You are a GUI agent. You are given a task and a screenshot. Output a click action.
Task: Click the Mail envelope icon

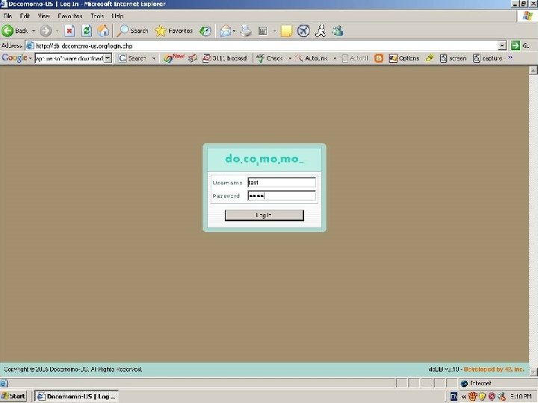point(226,31)
